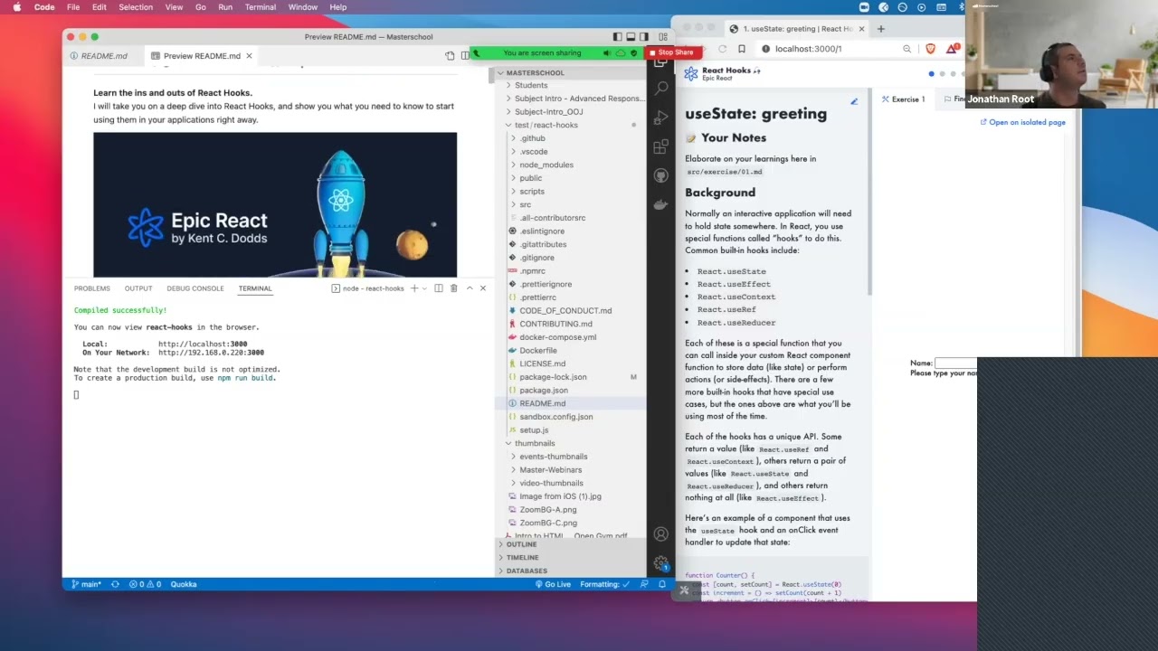Click the edit pencil icon beside useState: greeting
Image resolution: width=1158 pixels, height=651 pixels.
point(854,101)
